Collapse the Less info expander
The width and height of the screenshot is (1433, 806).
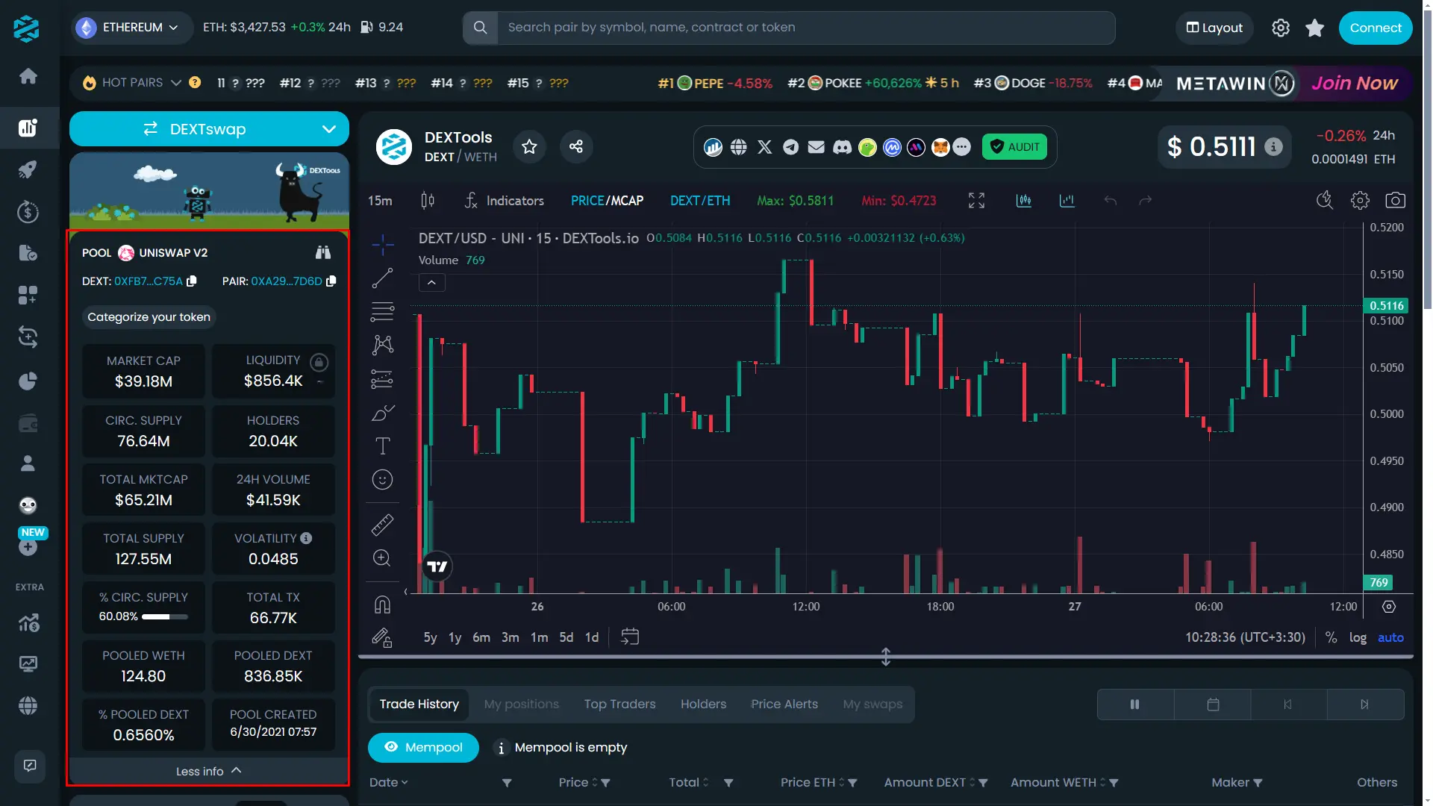coord(207,771)
